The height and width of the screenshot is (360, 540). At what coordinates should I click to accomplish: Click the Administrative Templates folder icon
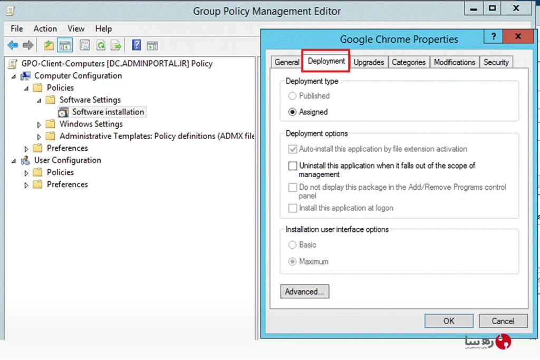click(51, 136)
